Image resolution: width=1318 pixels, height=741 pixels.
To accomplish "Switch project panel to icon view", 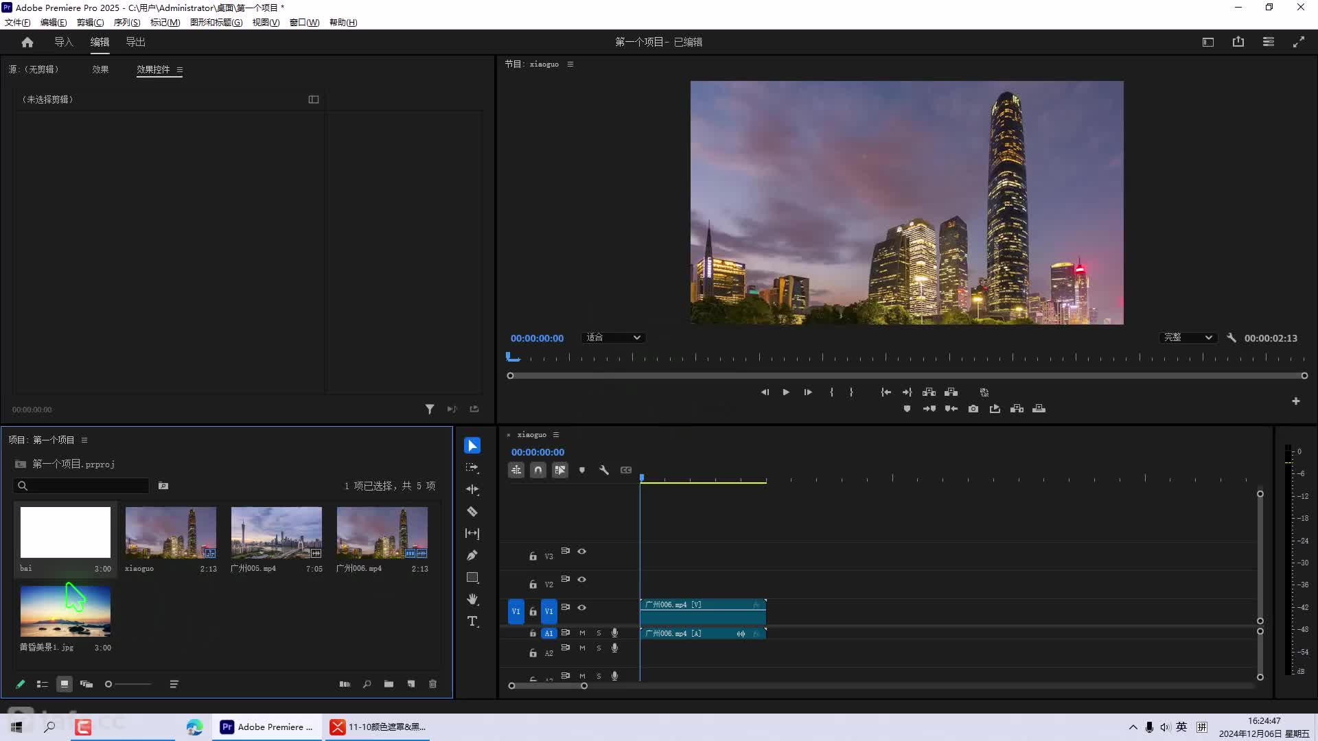I will click(65, 684).
